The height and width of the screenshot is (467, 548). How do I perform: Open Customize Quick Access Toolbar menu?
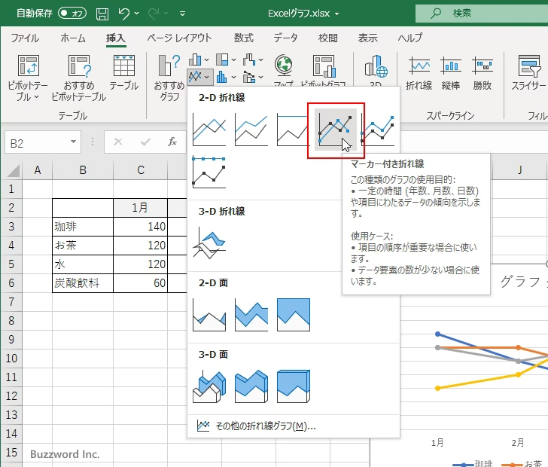pyautogui.click(x=182, y=14)
